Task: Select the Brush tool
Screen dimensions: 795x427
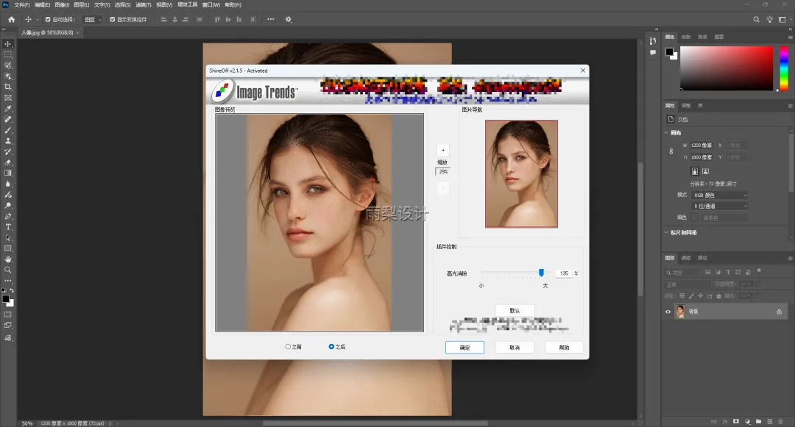Action: click(x=8, y=131)
